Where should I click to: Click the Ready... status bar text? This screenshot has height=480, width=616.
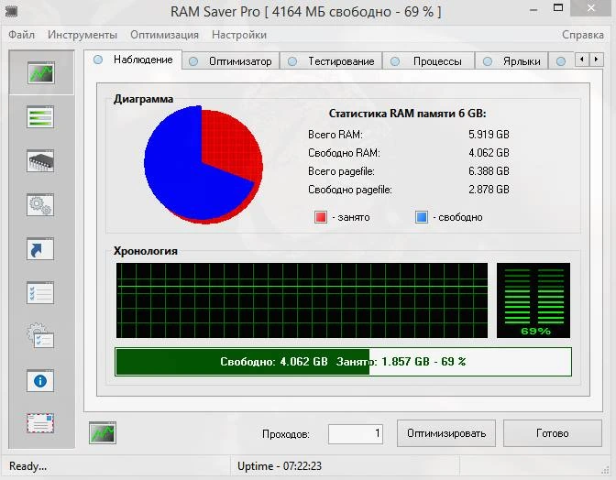[x=27, y=466]
